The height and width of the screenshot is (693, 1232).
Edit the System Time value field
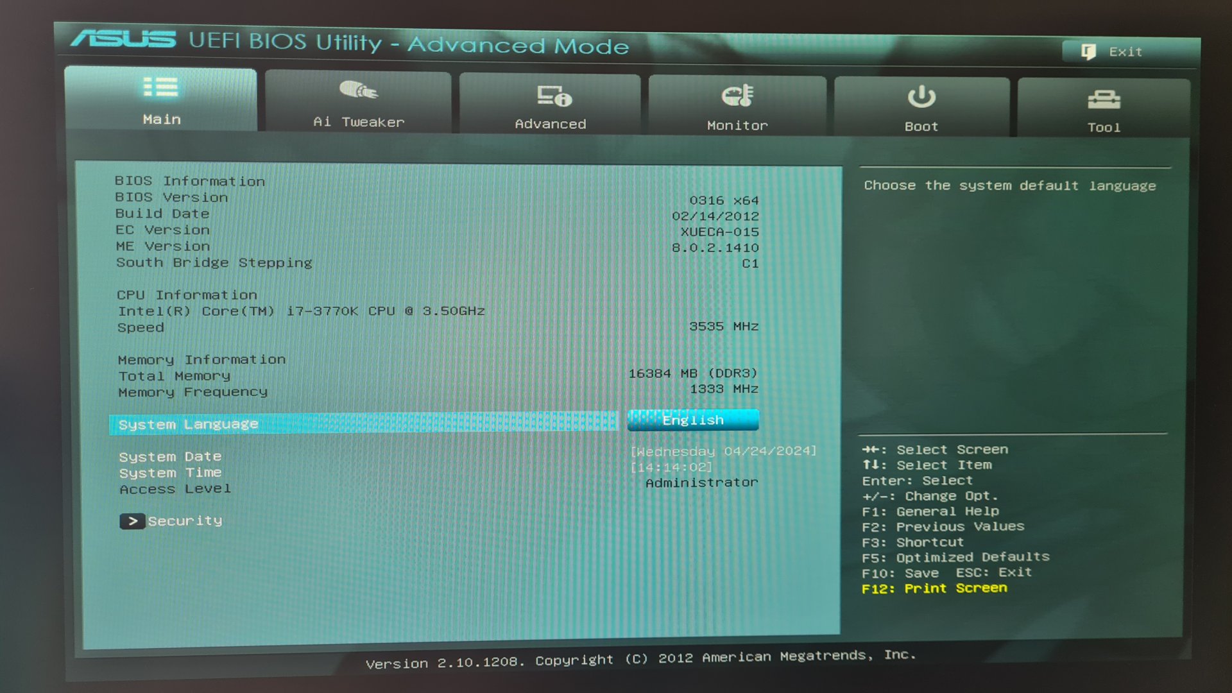pyautogui.click(x=671, y=467)
